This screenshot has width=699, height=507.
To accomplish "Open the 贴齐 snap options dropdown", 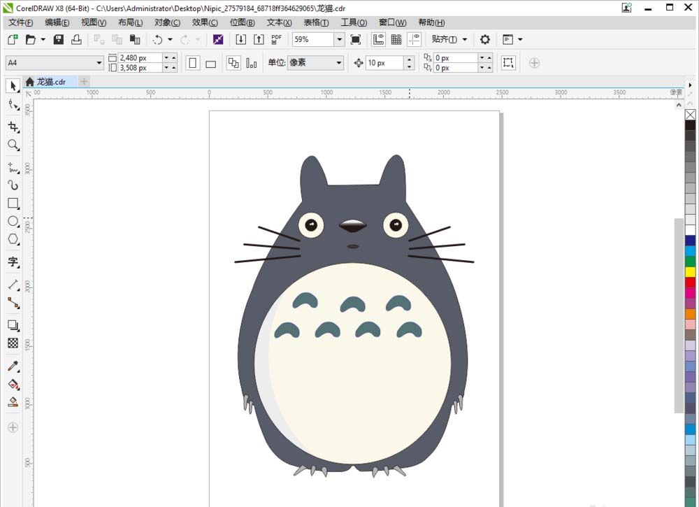I will tap(463, 40).
